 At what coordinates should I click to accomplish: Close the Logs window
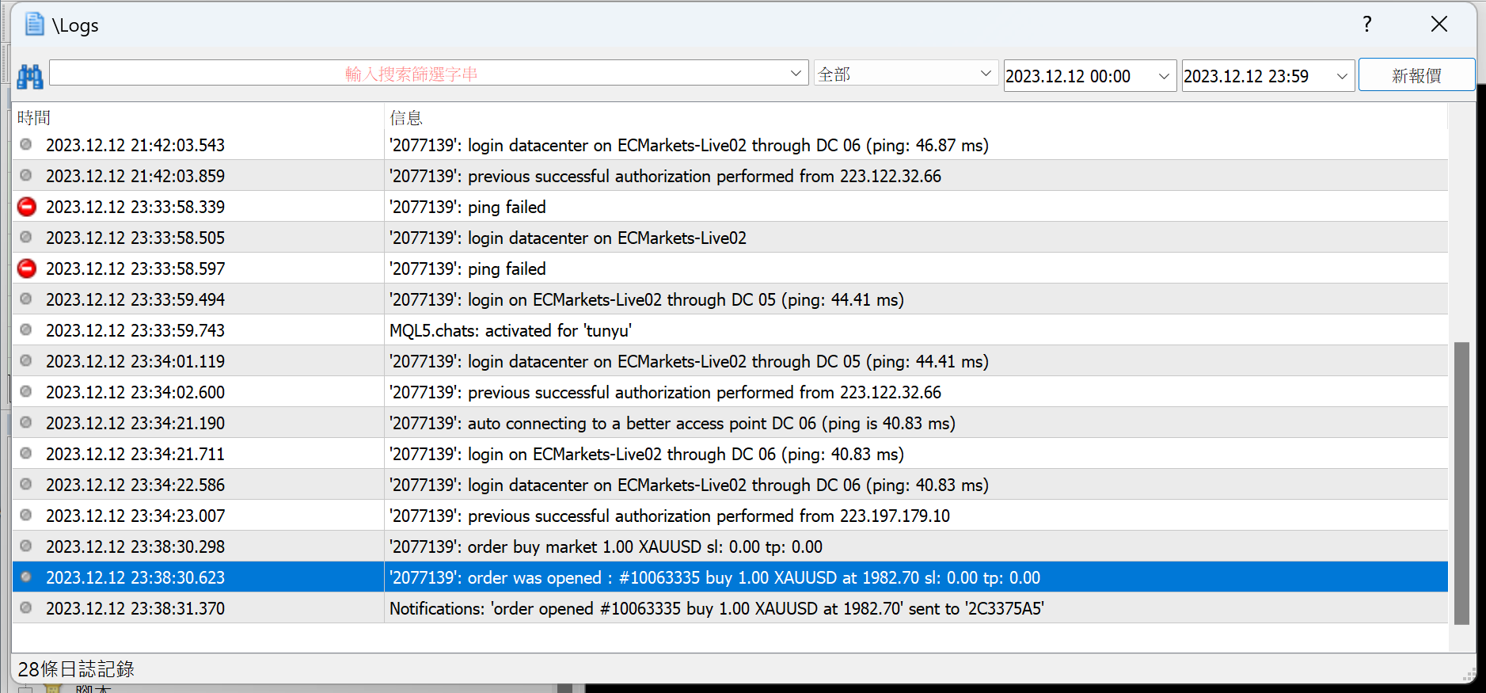click(1439, 25)
